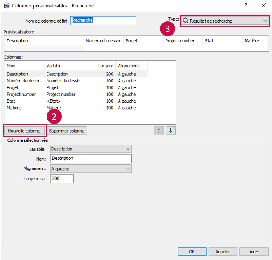Close the dialog window

click(x=264, y=5)
